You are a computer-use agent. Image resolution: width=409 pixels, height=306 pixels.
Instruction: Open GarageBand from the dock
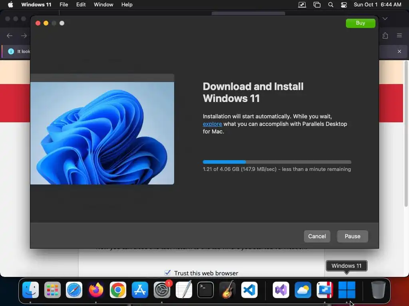coord(227,290)
